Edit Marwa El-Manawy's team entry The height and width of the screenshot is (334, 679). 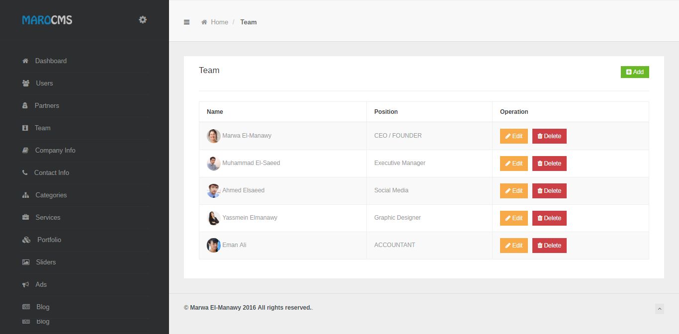tap(514, 136)
